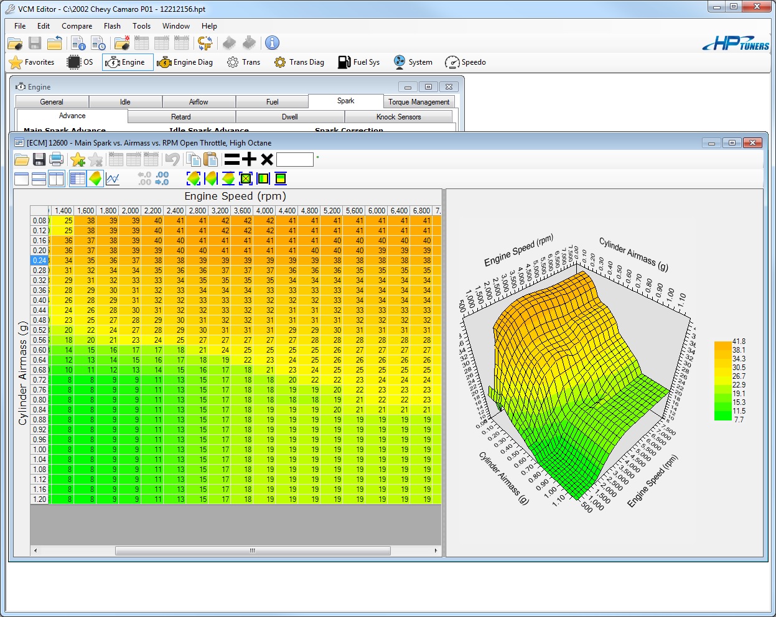The width and height of the screenshot is (776, 617).
Task: Print the spark table
Action: pyautogui.click(x=57, y=159)
